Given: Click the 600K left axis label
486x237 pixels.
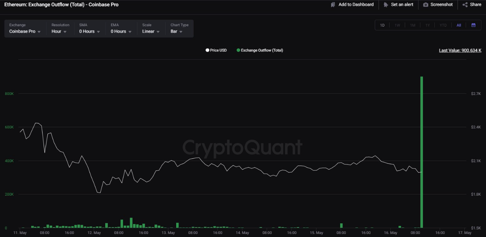Looking at the screenshot, I should (x=9, y=127).
